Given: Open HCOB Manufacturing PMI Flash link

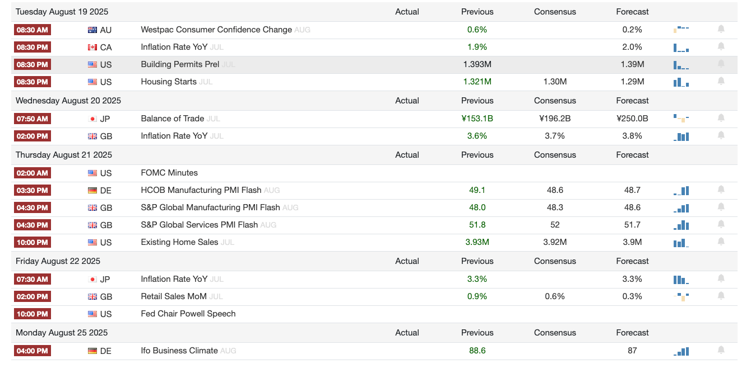Looking at the screenshot, I should click(x=201, y=190).
